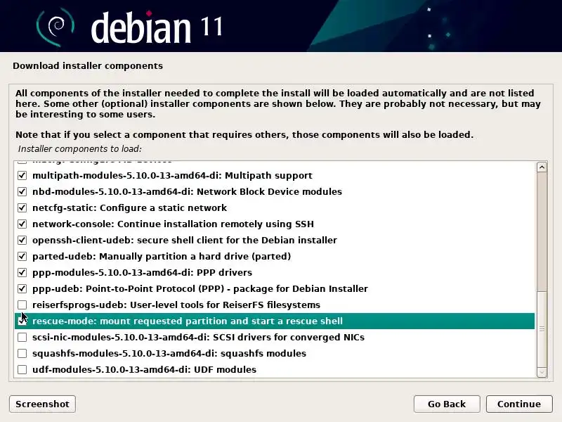Click scrollbar down arrow in components list
This screenshot has height=422, width=562.
click(542, 373)
